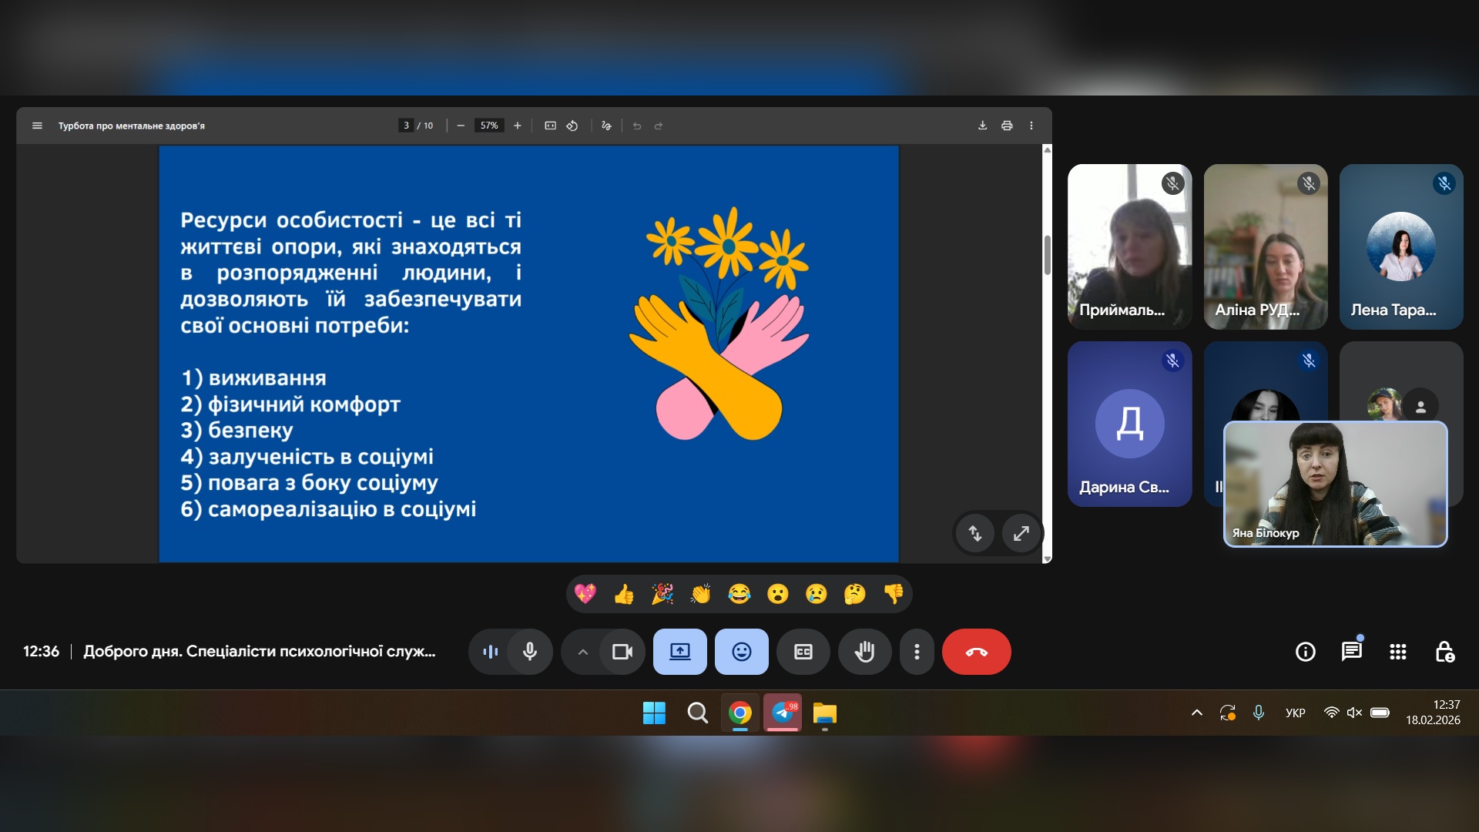The image size is (1479, 832).
Task: Open the in-call chat panel
Action: coord(1351,652)
